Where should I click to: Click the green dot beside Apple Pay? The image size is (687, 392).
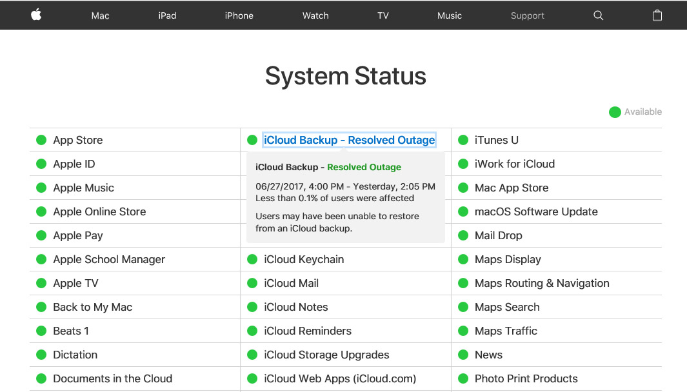[41, 235]
